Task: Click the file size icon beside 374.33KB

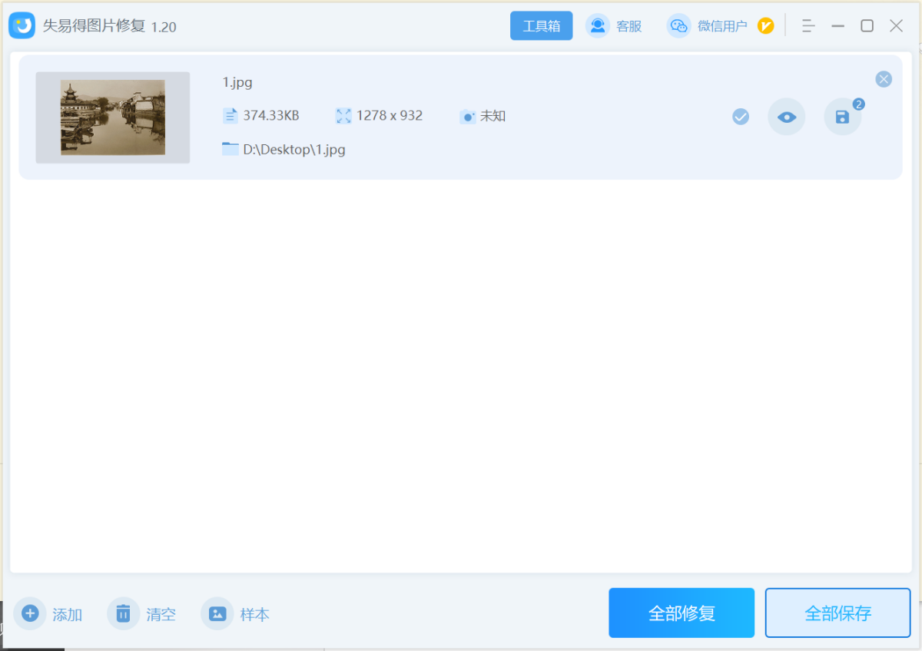Action: [x=230, y=116]
